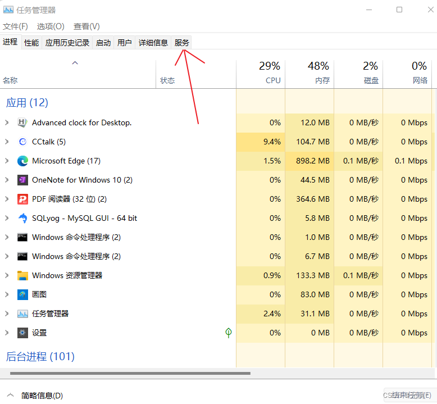437x404 pixels.
Task: Click the first Windows 命令处理程序 icon
Action: (22, 237)
